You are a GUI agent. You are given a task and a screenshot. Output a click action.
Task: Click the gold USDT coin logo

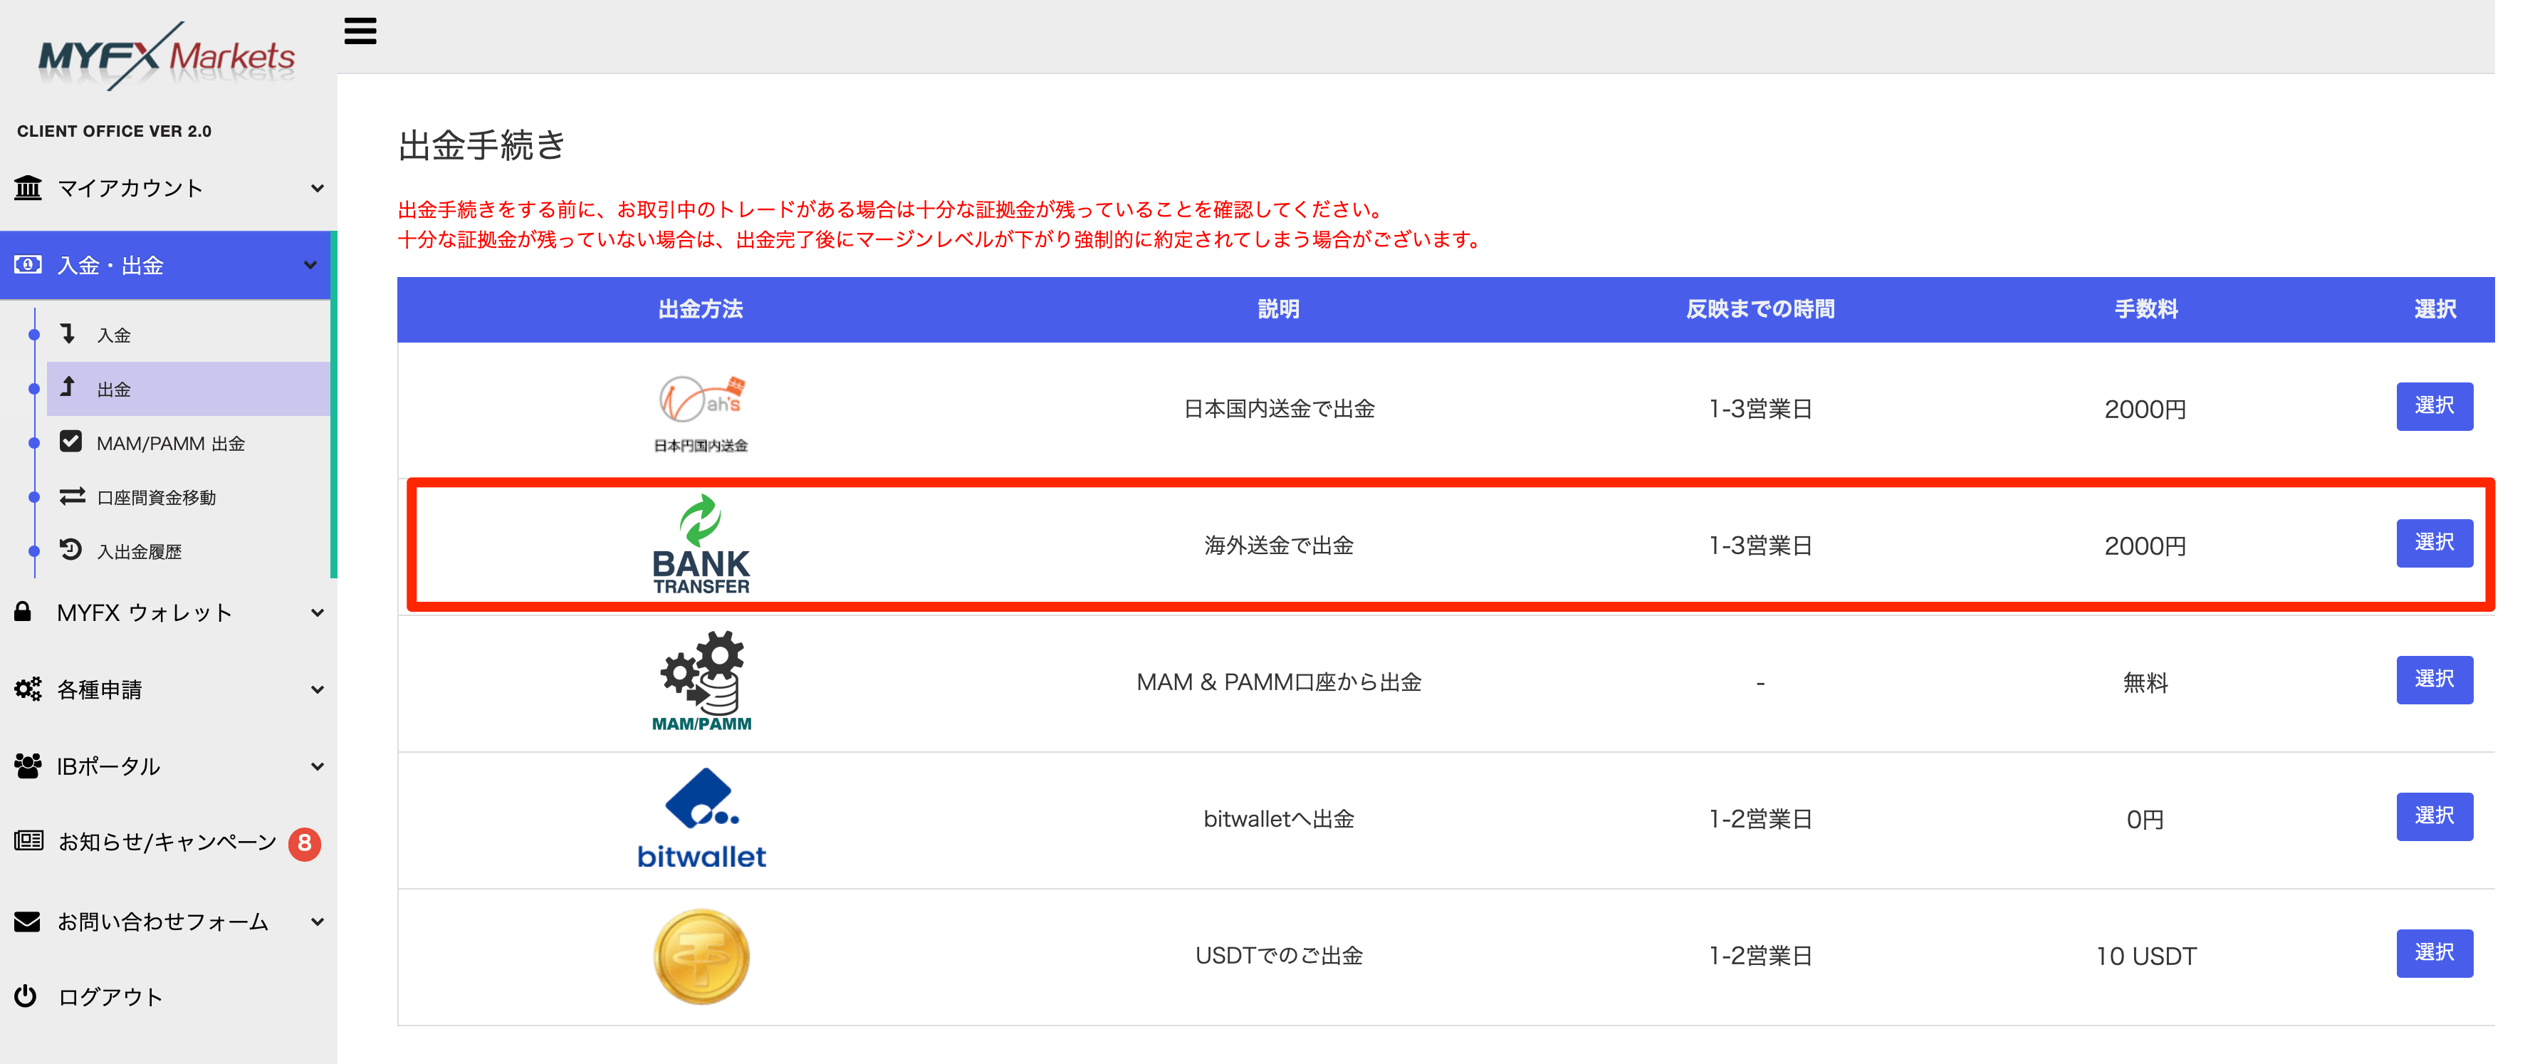pos(701,956)
